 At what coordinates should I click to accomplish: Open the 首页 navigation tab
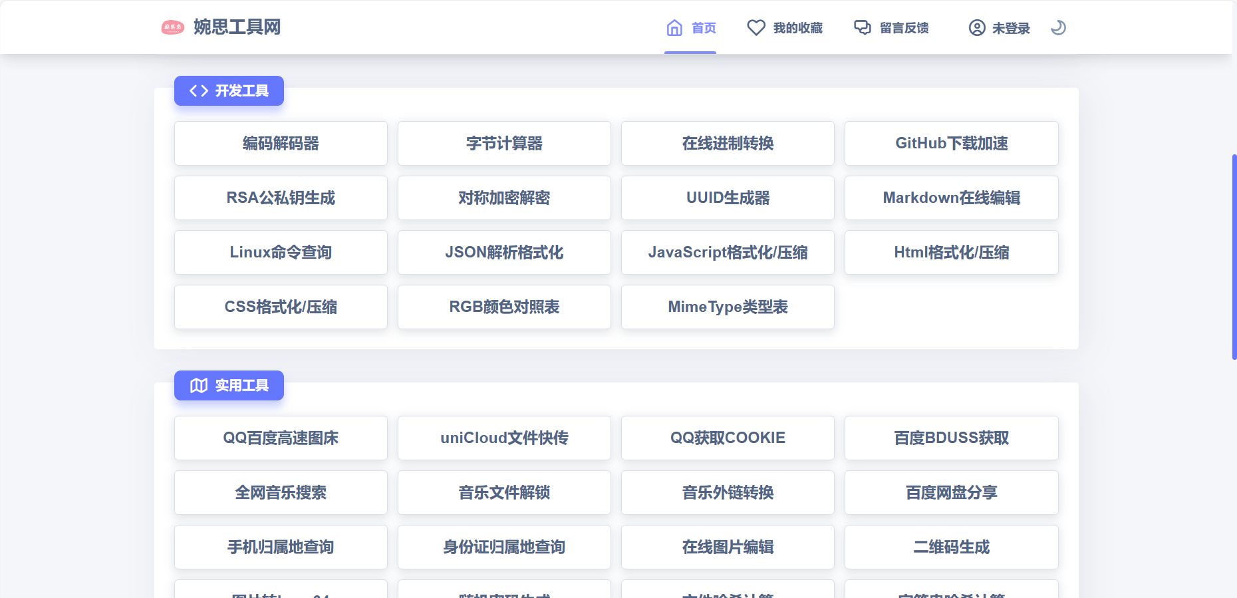690,27
